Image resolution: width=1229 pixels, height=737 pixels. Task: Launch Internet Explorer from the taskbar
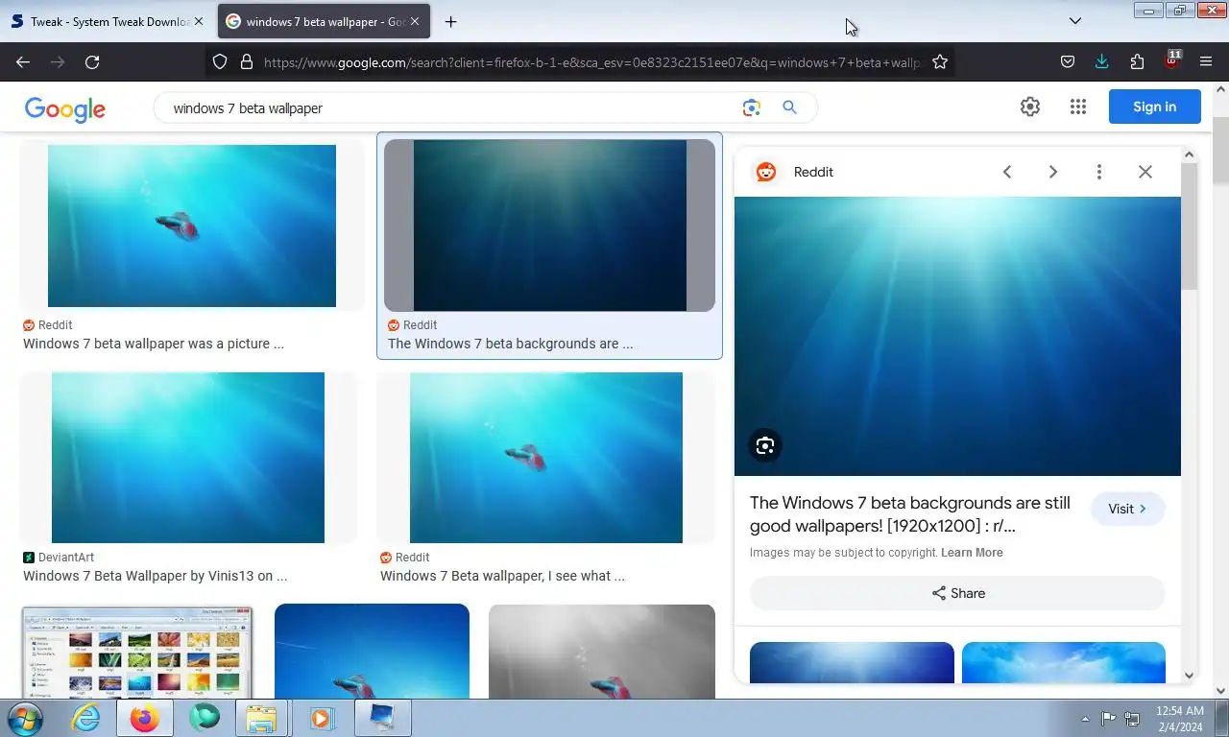click(x=86, y=718)
